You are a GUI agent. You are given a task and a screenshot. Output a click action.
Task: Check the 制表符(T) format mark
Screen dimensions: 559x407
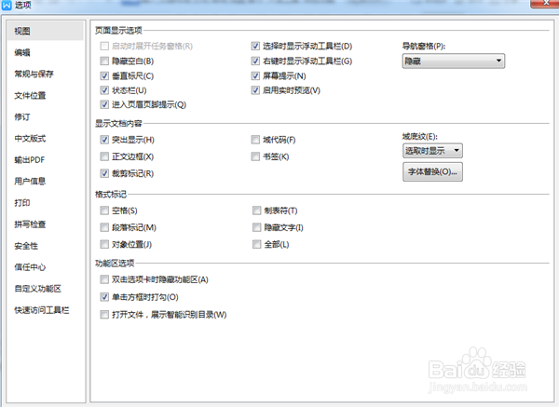pyautogui.click(x=257, y=210)
